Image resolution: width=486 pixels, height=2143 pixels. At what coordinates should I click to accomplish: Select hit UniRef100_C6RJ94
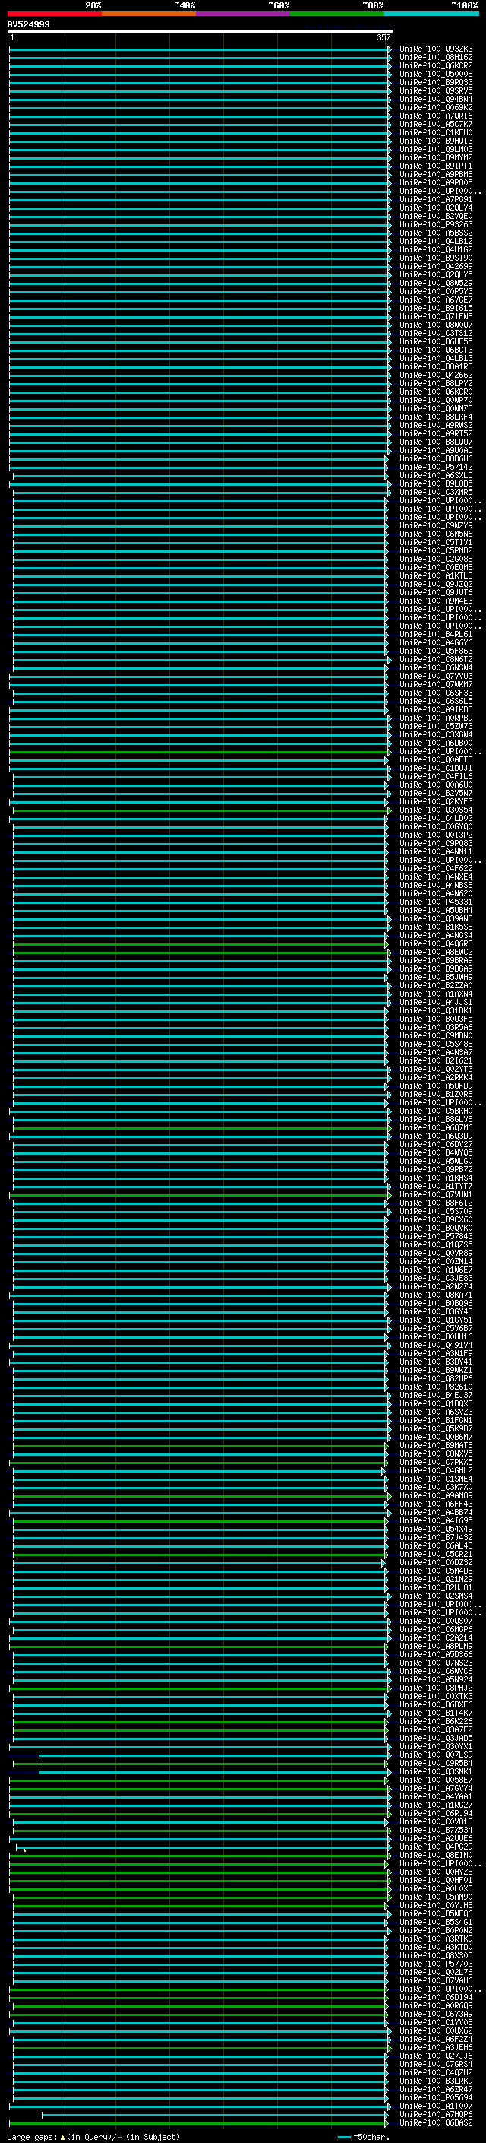point(436,1814)
